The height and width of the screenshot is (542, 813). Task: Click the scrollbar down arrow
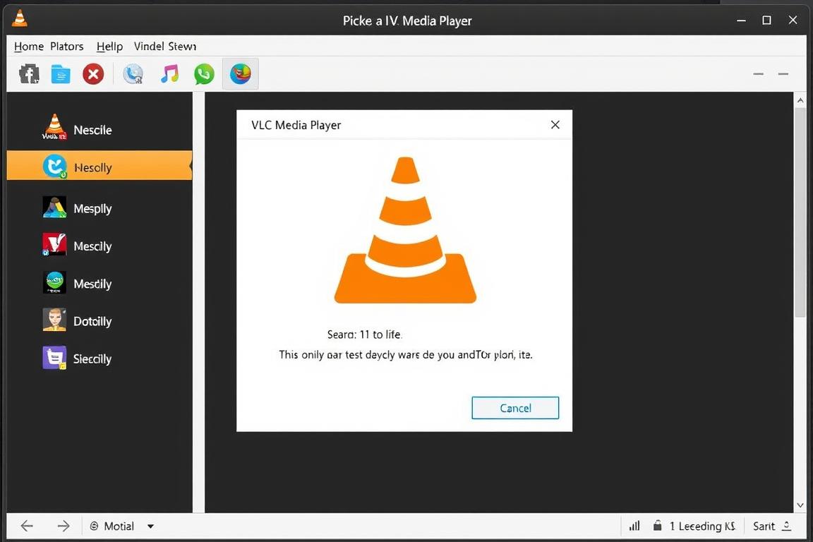(x=800, y=505)
